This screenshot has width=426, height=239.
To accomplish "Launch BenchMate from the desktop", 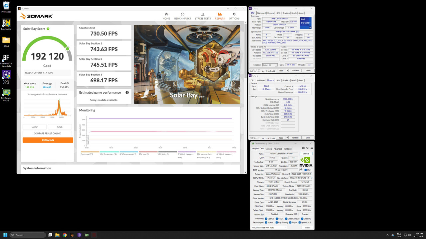I will coord(6,24).
